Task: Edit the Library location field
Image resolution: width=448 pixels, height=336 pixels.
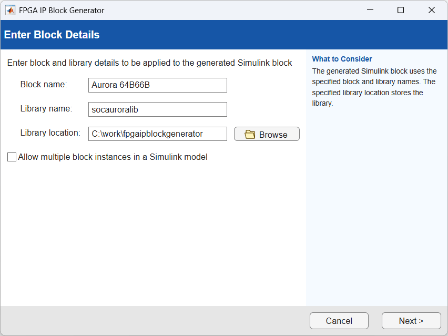Action: [158, 134]
